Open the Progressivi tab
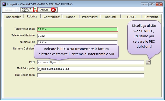 pos(90,17)
